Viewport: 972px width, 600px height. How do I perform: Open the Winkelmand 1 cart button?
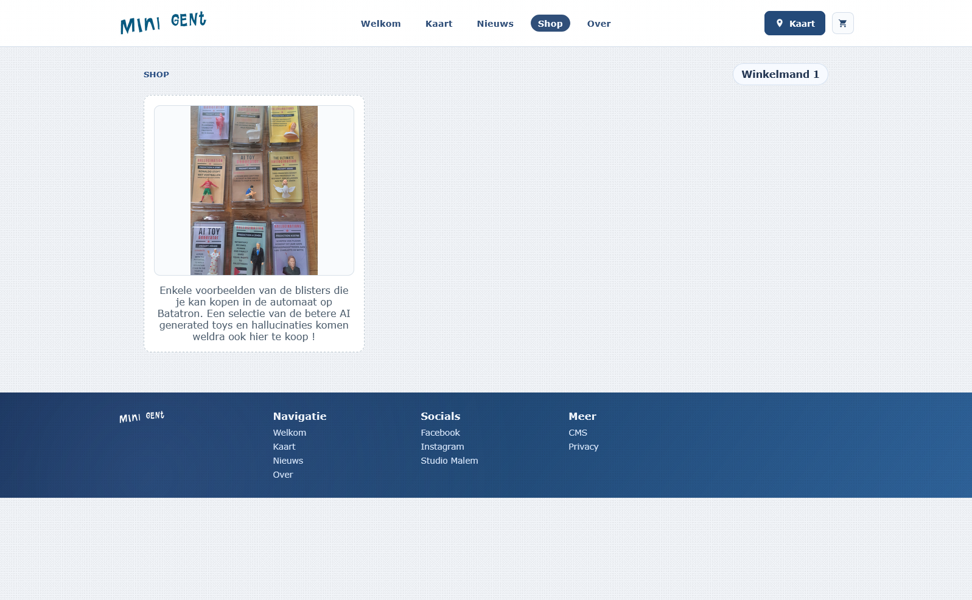click(x=780, y=74)
